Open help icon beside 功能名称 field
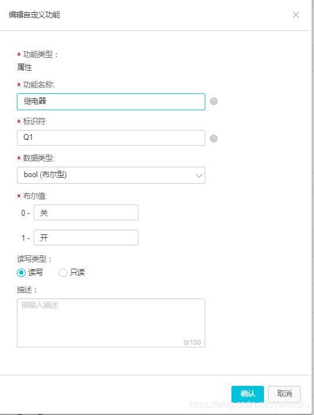 (213, 101)
